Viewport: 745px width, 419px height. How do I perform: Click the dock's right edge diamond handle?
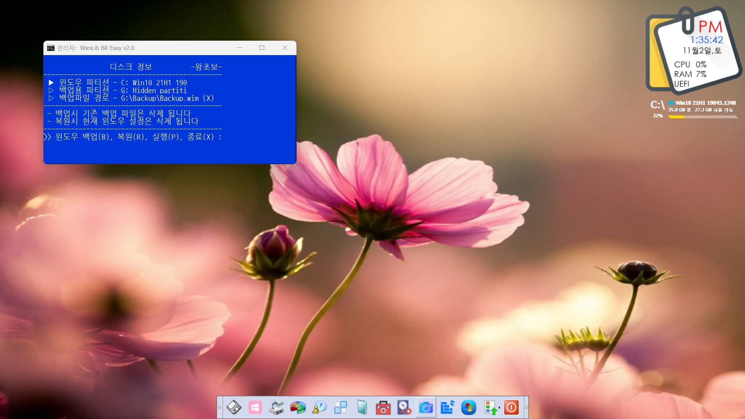click(x=526, y=407)
